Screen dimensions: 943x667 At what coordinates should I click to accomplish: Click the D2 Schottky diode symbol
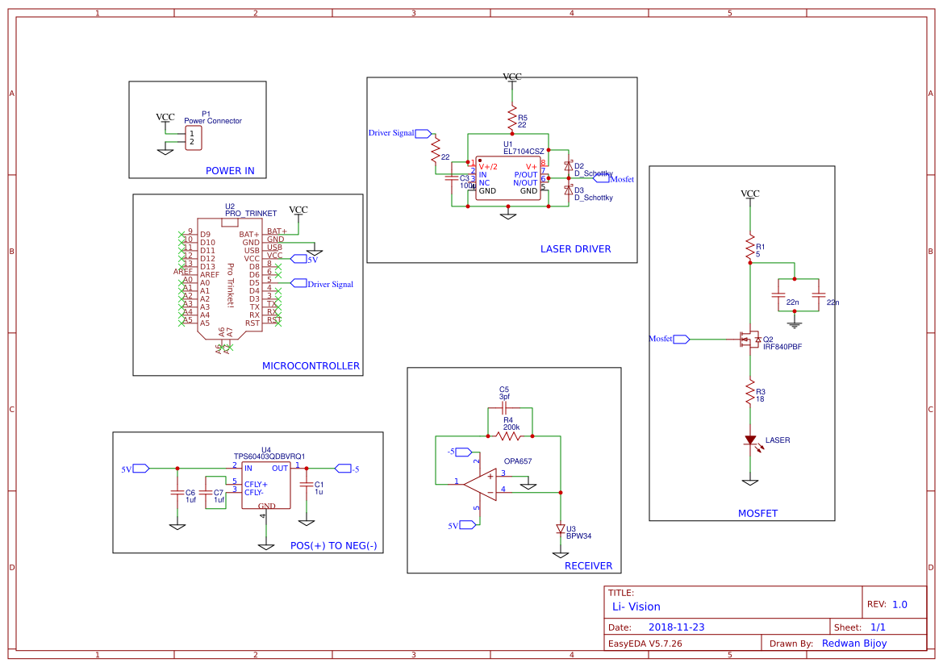click(570, 165)
